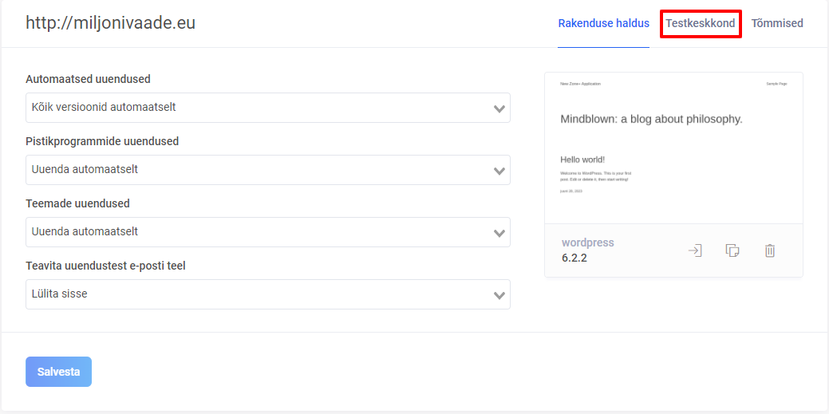Image resolution: width=829 pixels, height=414 pixels.
Task: Expand the 'Lülita sisse' dropdown
Action: coord(255,294)
